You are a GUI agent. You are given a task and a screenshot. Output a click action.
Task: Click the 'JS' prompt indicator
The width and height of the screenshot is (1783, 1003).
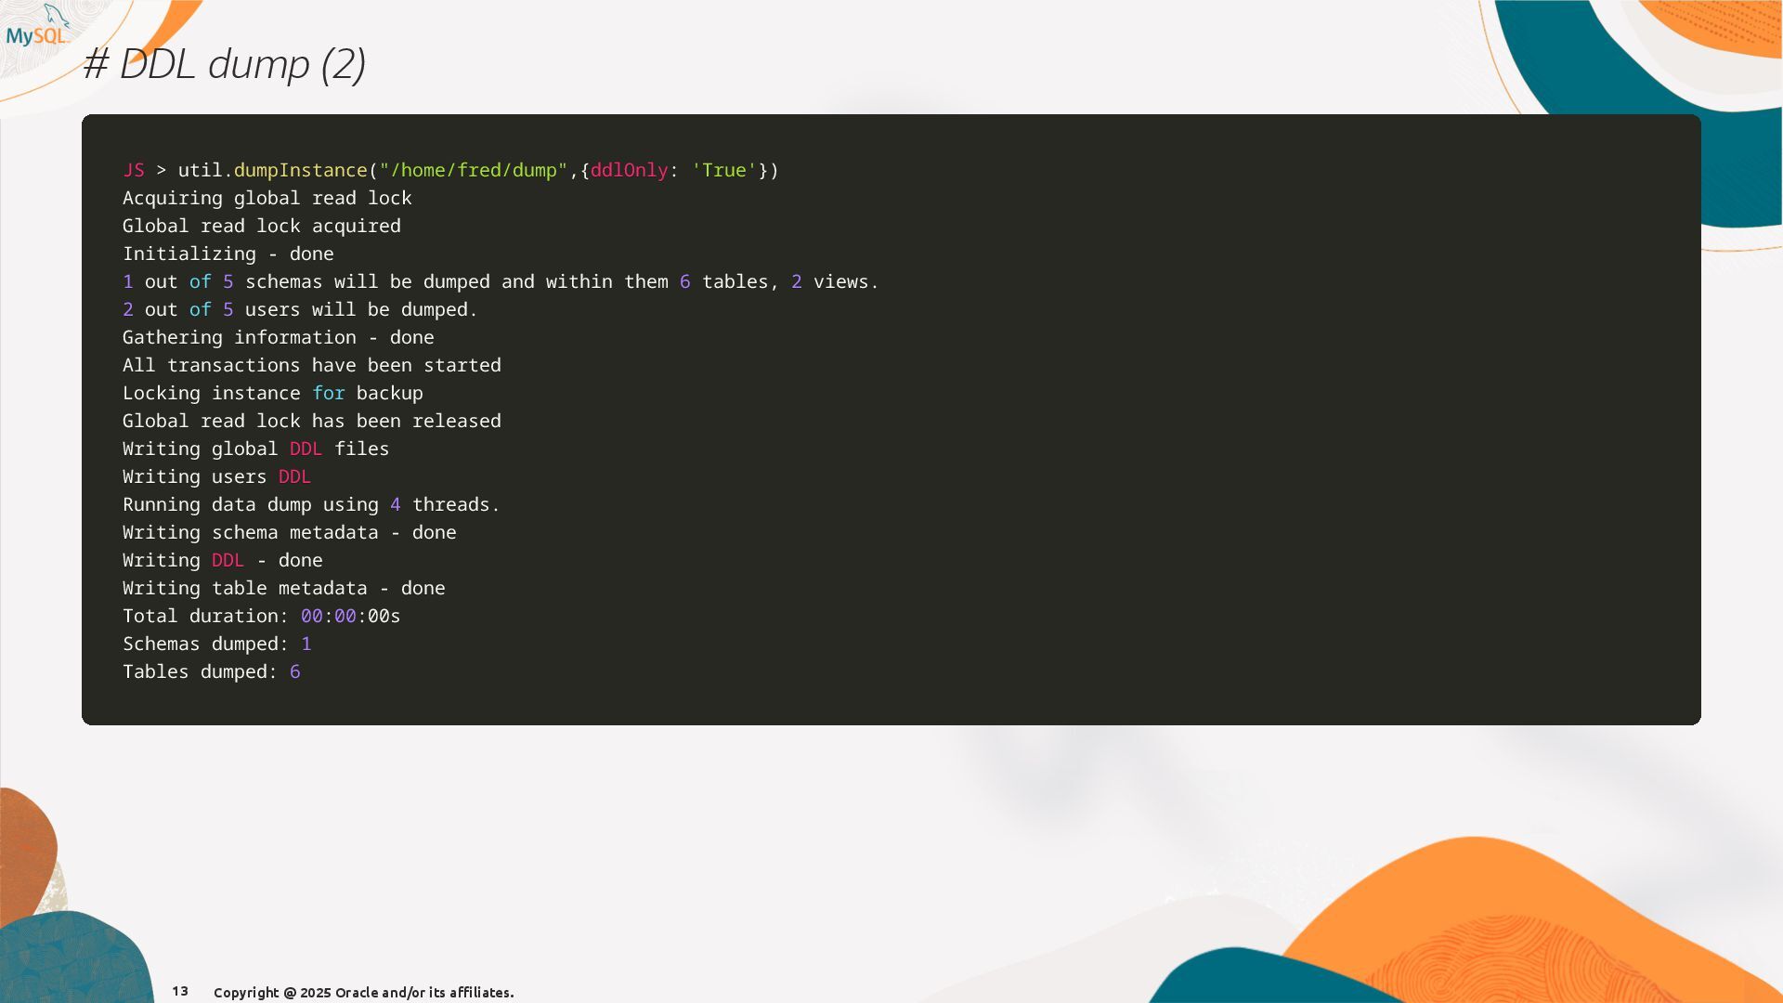[134, 170]
